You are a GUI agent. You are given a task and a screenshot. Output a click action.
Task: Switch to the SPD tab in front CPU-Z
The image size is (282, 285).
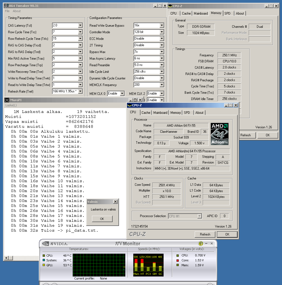[x=187, y=113]
